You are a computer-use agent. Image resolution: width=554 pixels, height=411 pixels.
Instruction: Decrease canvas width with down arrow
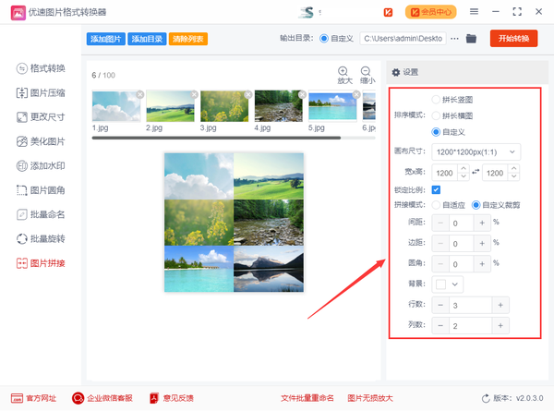click(464, 176)
